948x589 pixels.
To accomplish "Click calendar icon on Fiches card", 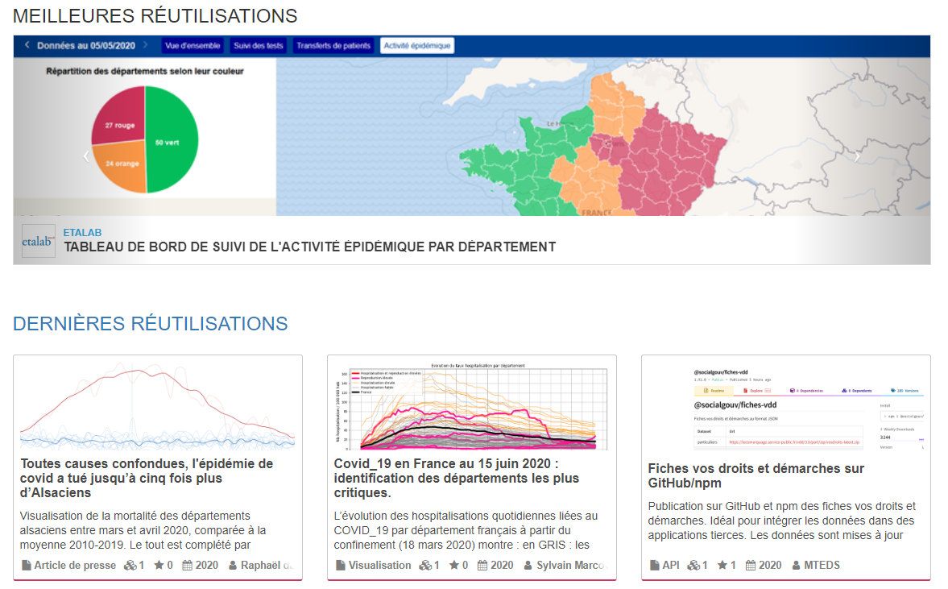I will pos(751,566).
